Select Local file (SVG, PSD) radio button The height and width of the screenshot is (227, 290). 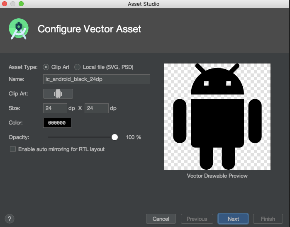[x=77, y=67]
